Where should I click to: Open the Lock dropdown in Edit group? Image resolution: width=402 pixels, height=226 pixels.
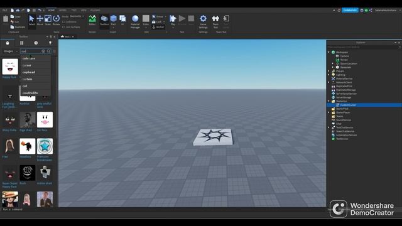coord(164,22)
